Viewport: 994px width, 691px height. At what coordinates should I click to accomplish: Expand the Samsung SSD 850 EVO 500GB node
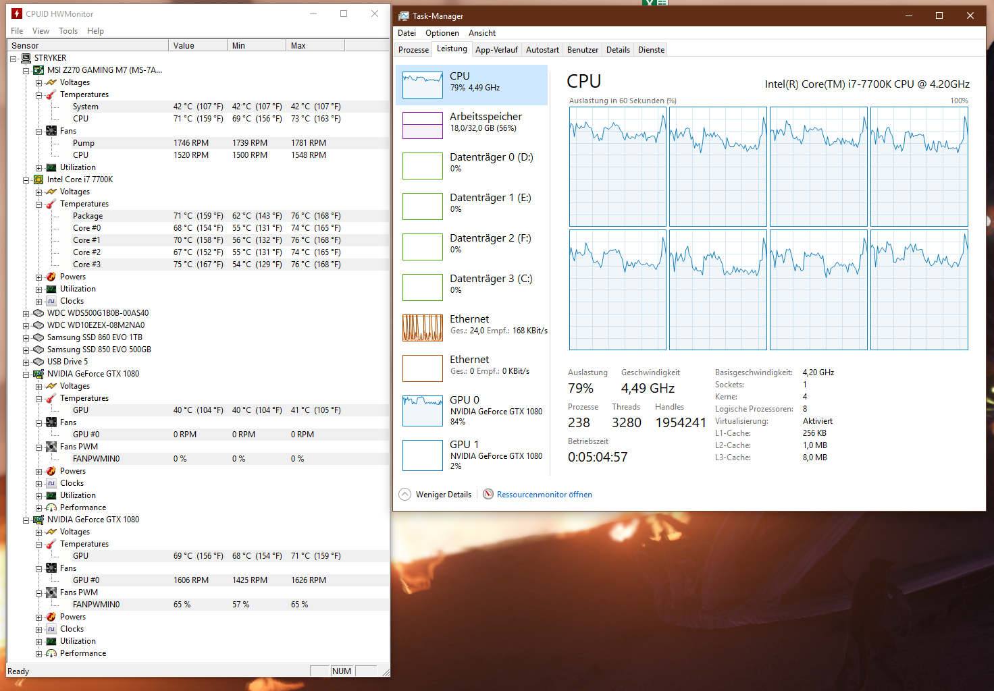point(26,350)
